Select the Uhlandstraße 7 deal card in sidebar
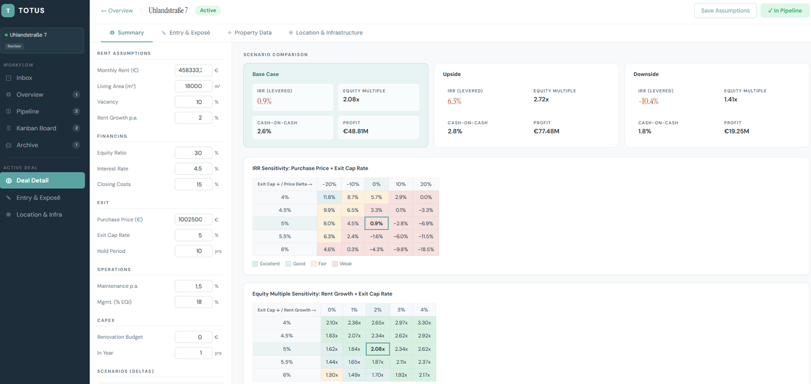This screenshot has height=384, width=811. pos(43,40)
